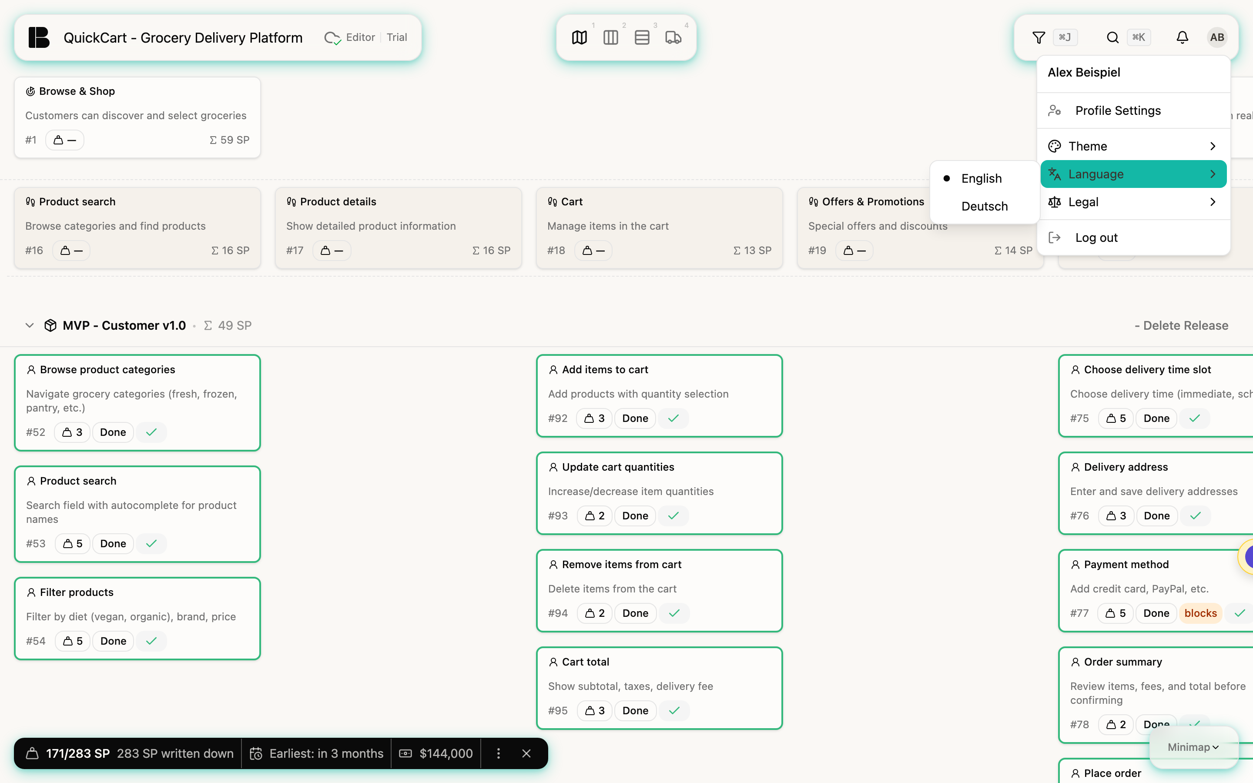Viewport: 1253px width, 783px height.
Task: Click Delete Release link
Action: [x=1181, y=325]
